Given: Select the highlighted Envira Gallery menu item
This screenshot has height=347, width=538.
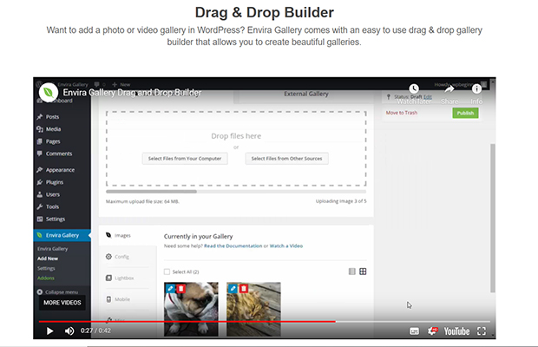Looking at the screenshot, I should 62,235.
